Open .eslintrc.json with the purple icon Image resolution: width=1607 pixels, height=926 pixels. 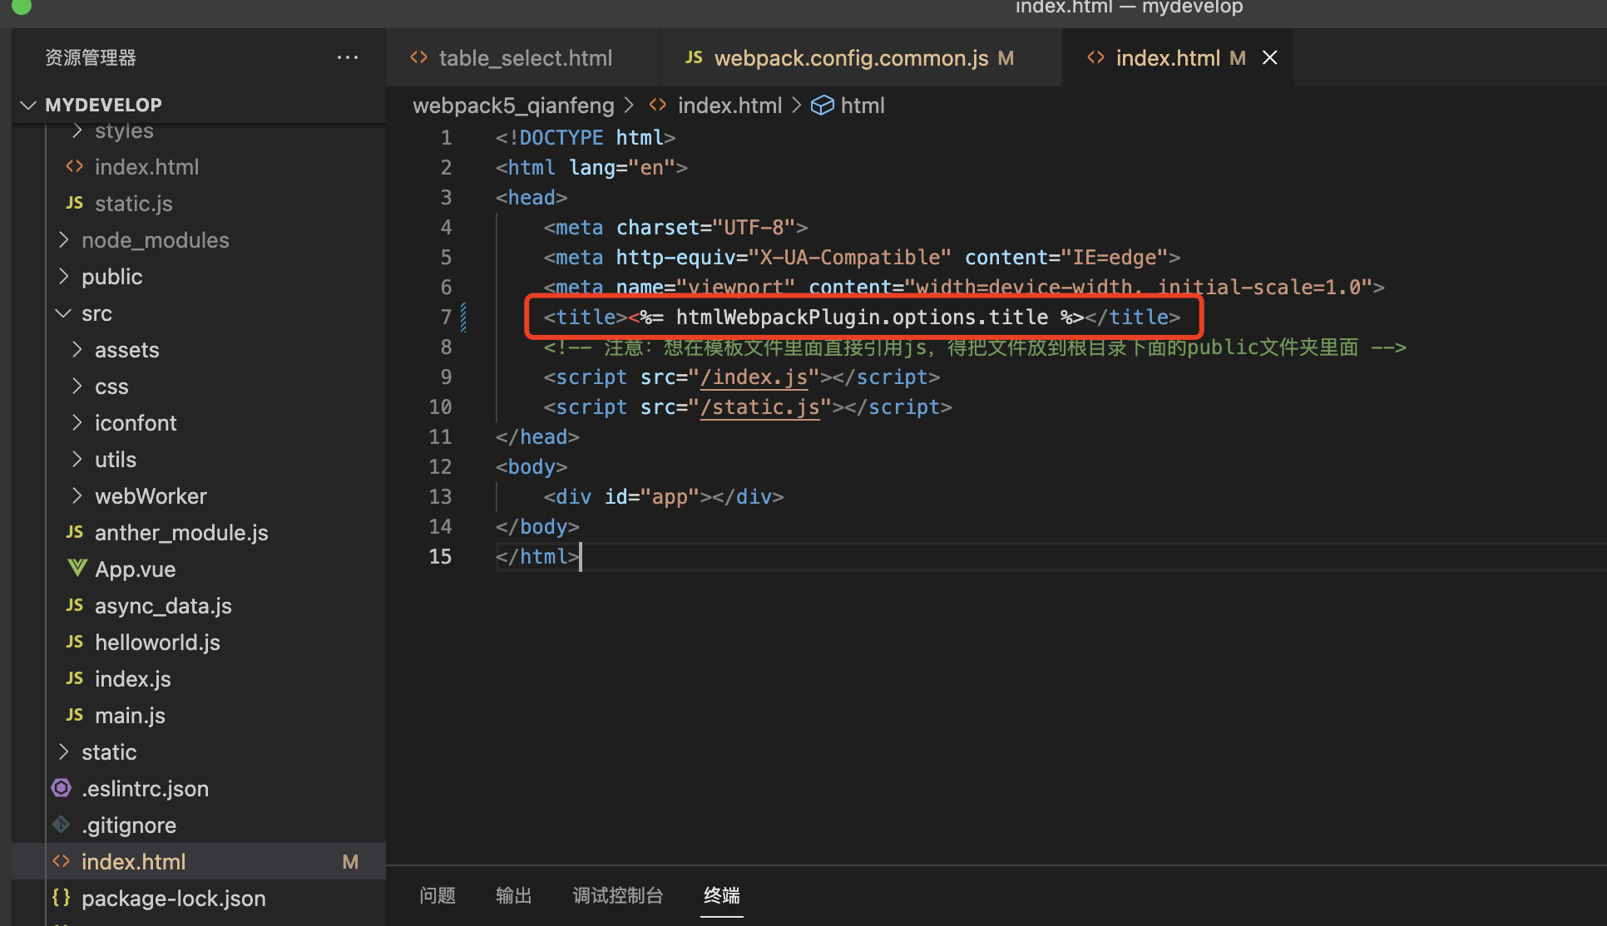[x=145, y=789]
